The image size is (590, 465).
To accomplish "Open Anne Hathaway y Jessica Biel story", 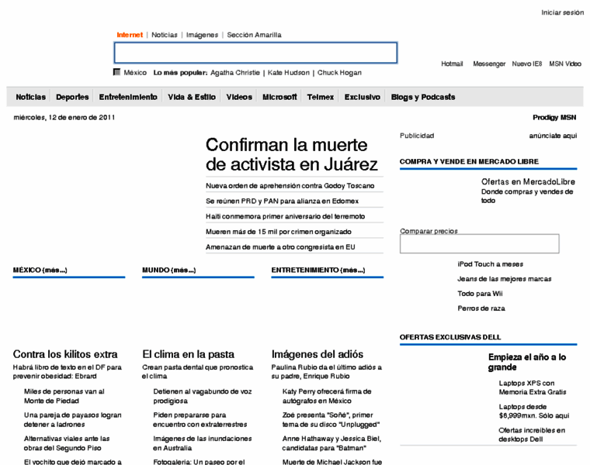I will (331, 443).
